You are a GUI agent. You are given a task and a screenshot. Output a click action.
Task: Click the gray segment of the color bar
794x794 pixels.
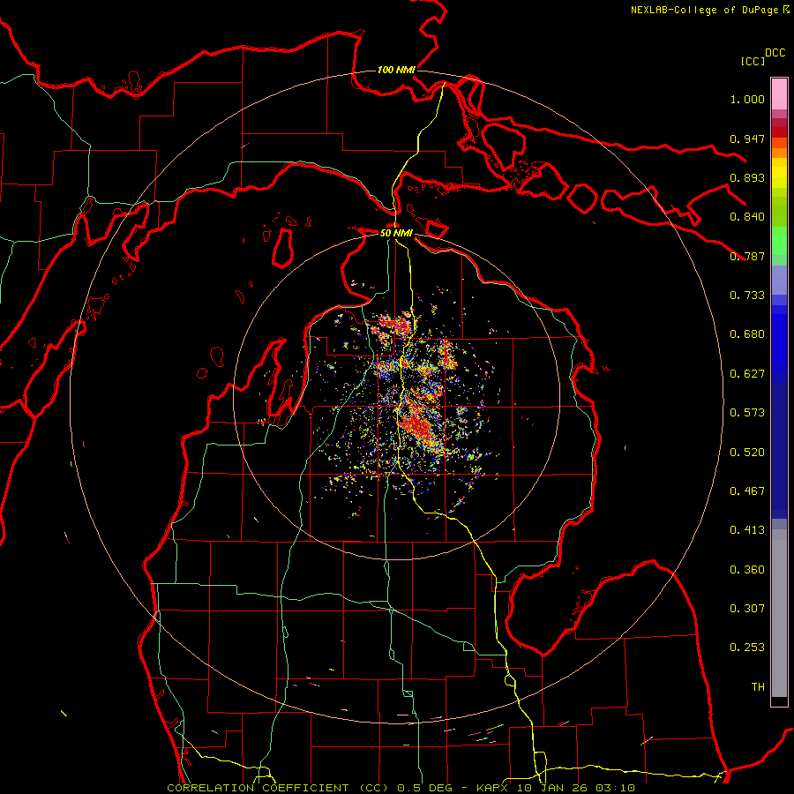coord(779,613)
